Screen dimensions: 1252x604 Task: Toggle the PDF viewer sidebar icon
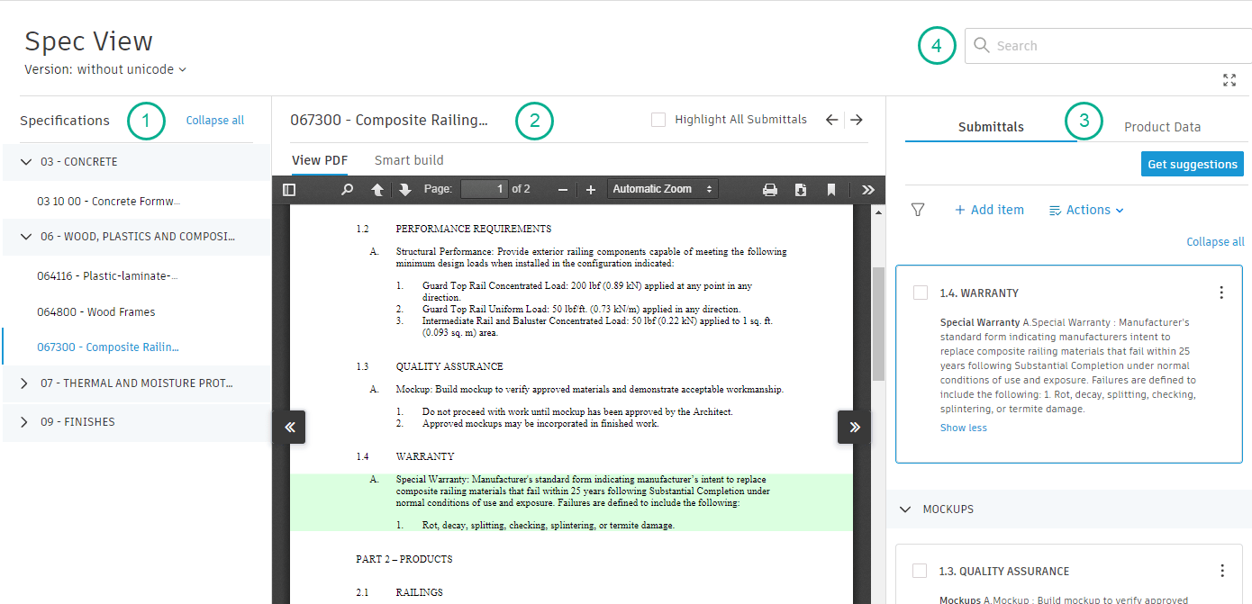289,190
